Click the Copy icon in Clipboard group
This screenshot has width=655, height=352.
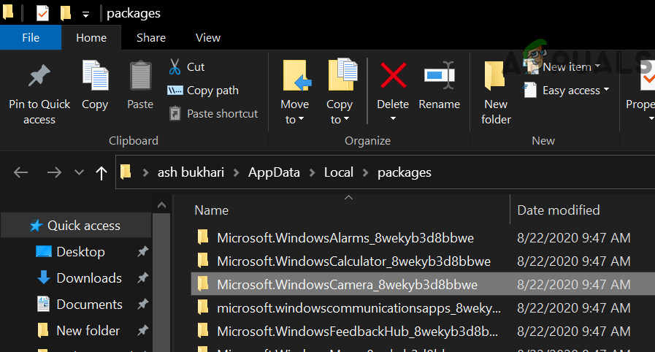point(95,77)
